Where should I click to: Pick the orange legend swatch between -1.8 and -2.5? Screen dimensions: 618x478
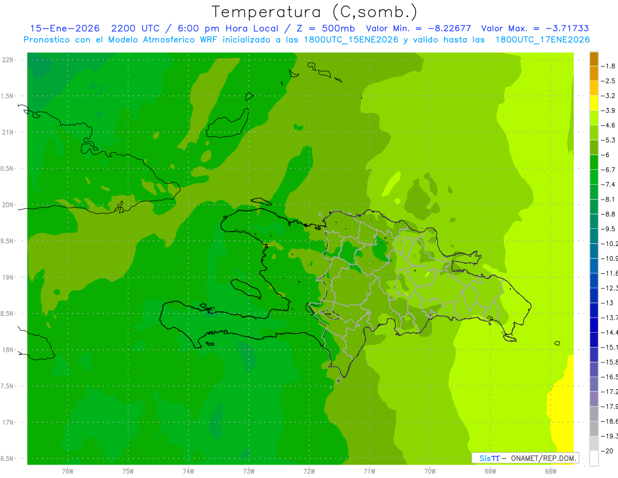(x=594, y=73)
